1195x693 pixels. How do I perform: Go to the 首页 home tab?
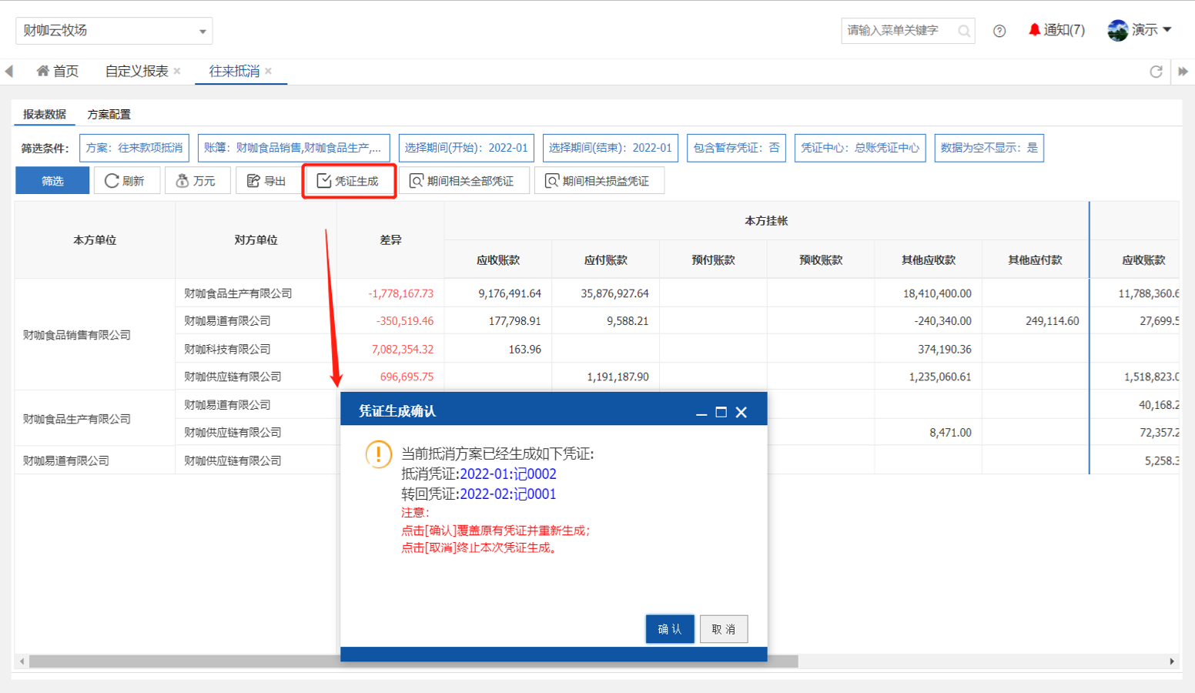click(58, 72)
